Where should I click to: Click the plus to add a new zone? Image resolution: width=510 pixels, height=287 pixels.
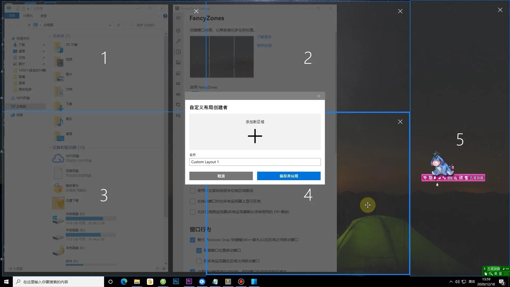255,136
